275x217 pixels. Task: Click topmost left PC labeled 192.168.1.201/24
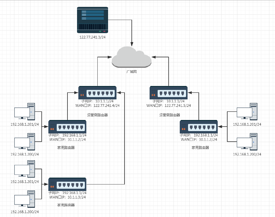point(24,112)
